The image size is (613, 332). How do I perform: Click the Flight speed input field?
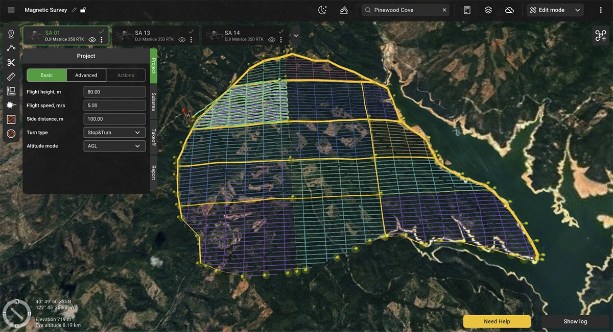pos(114,106)
